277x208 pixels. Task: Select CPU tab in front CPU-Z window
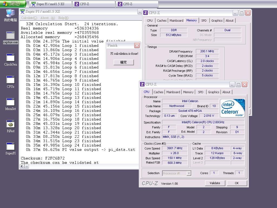pos(146,92)
